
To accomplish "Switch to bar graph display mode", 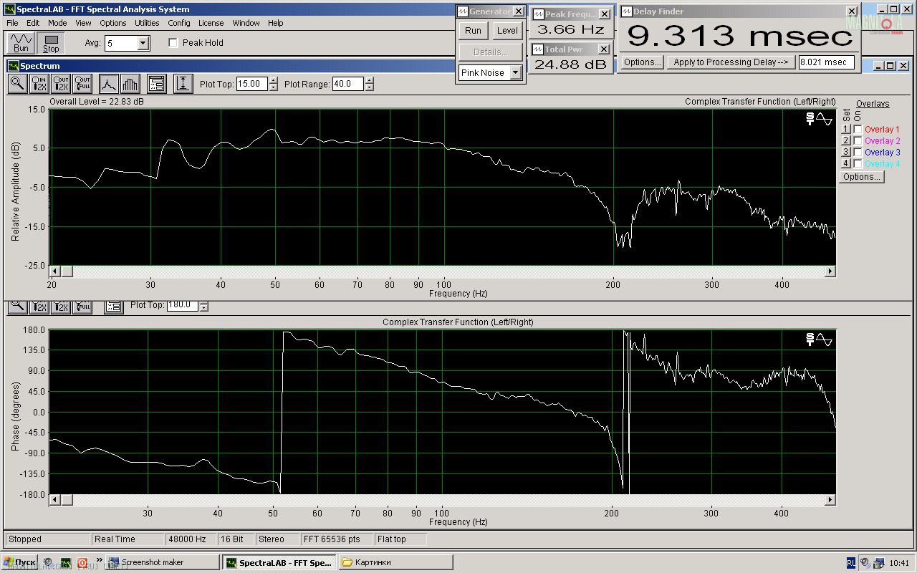I will [x=130, y=84].
